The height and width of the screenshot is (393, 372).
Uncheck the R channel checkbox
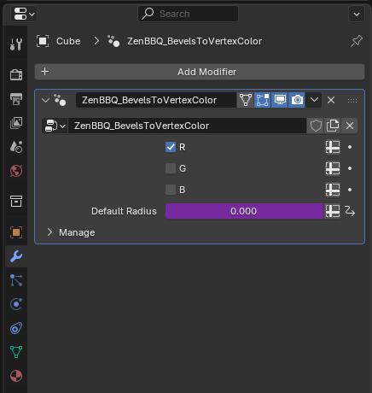[171, 147]
